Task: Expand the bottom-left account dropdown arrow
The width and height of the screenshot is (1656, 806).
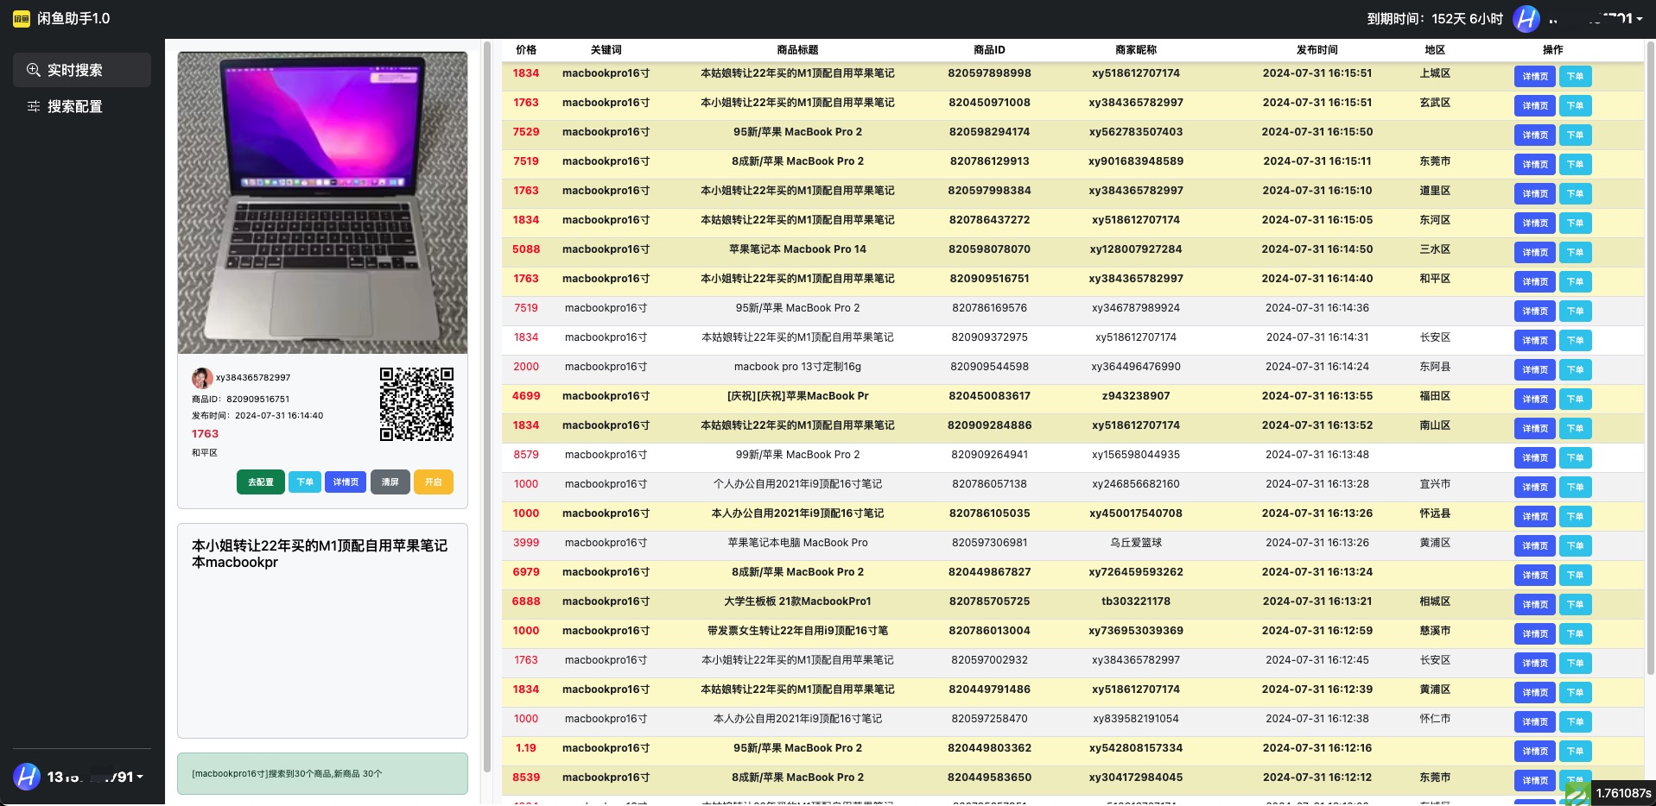Action: coord(140,778)
